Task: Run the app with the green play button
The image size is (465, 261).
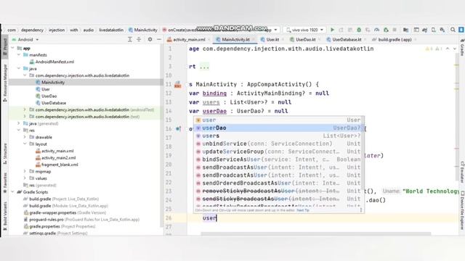Action: (333, 30)
